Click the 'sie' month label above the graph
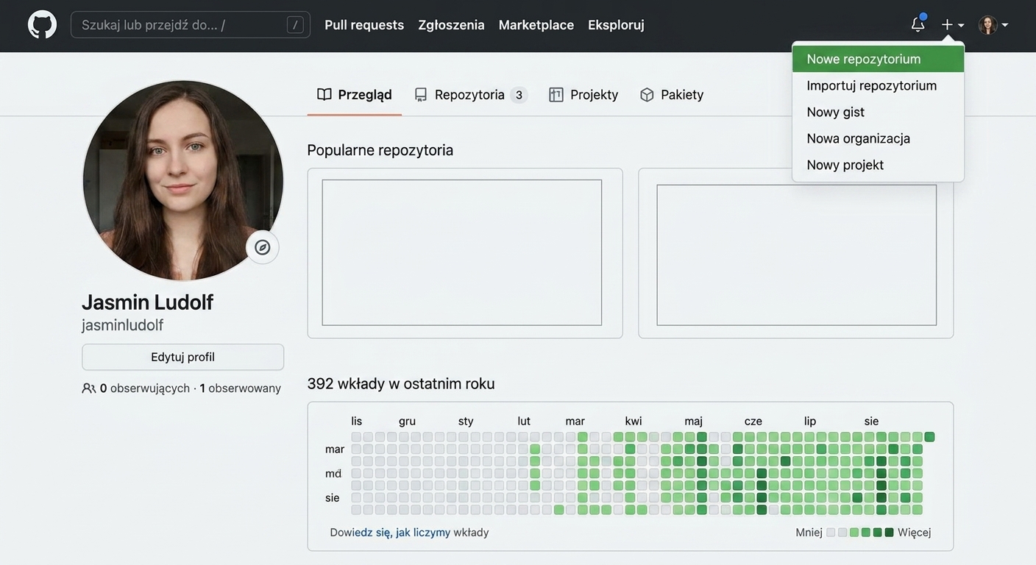This screenshot has width=1036, height=565. coord(872,421)
